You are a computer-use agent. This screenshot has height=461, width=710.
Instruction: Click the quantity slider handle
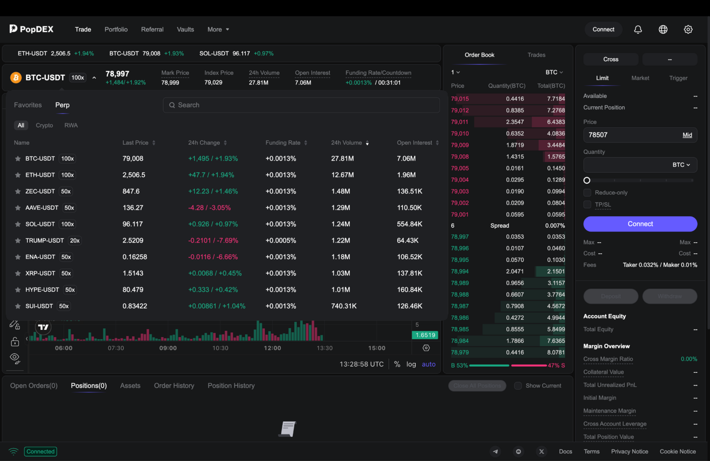point(587,180)
